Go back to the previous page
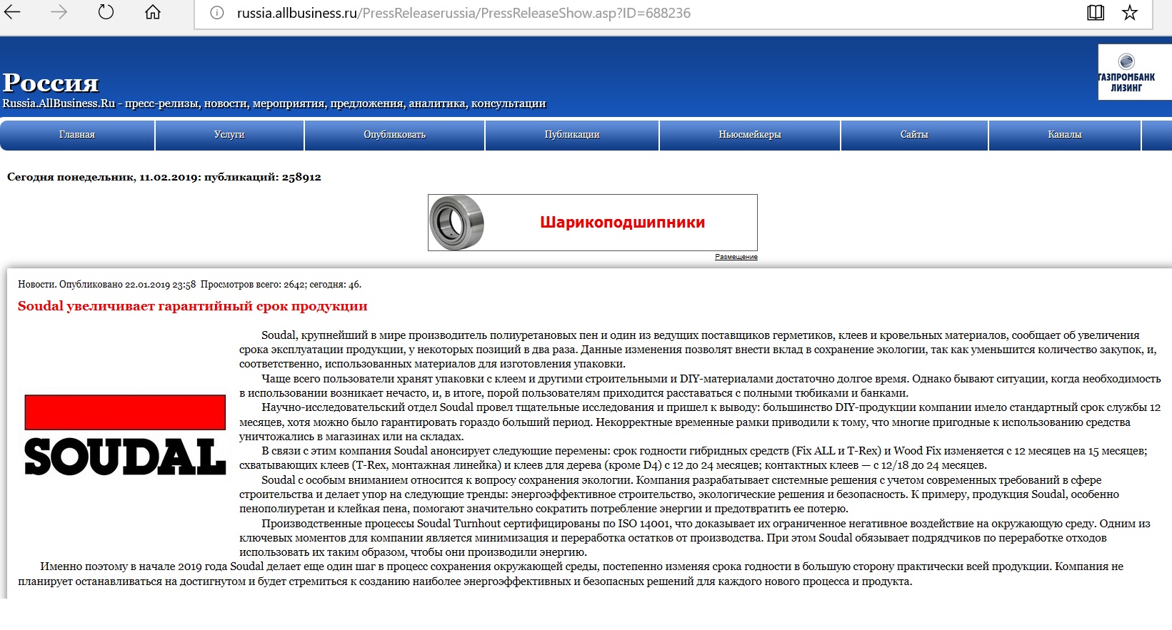The width and height of the screenshot is (1172, 630). (12, 12)
